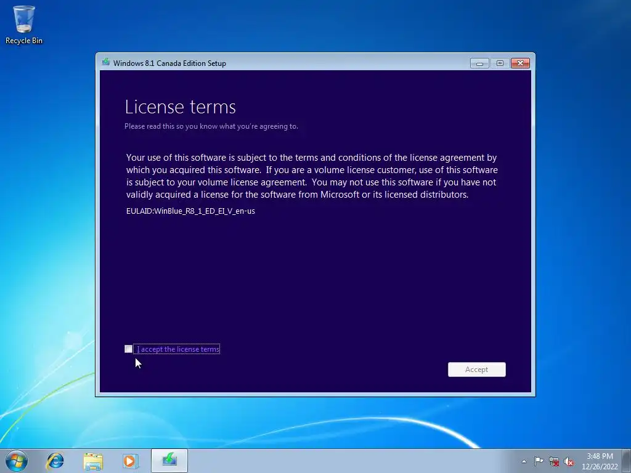Select the Windows Setup taskbar button
This screenshot has height=473, width=631.
click(169, 461)
